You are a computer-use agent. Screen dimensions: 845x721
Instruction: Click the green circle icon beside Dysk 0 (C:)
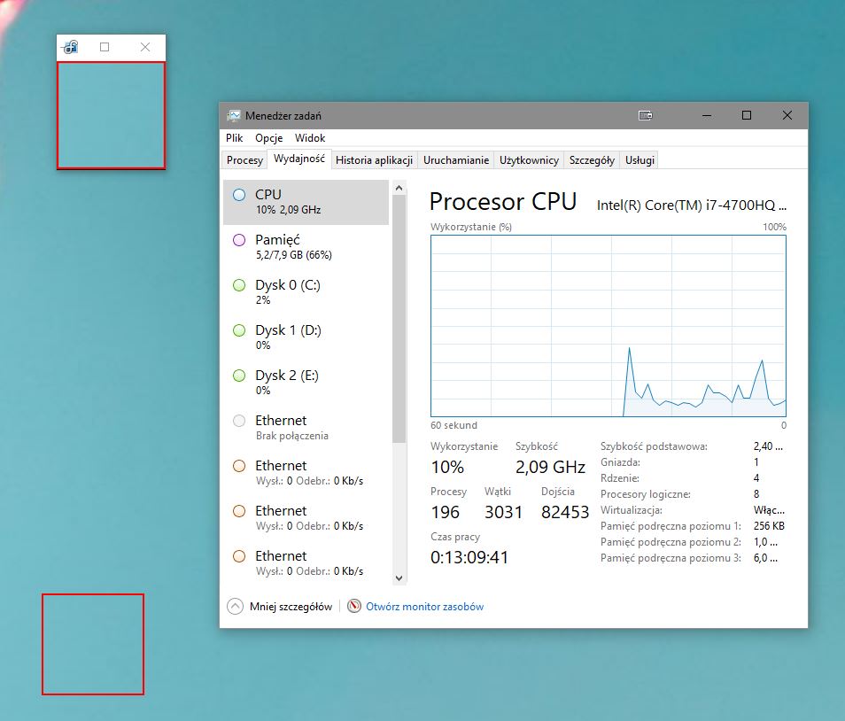click(x=239, y=285)
